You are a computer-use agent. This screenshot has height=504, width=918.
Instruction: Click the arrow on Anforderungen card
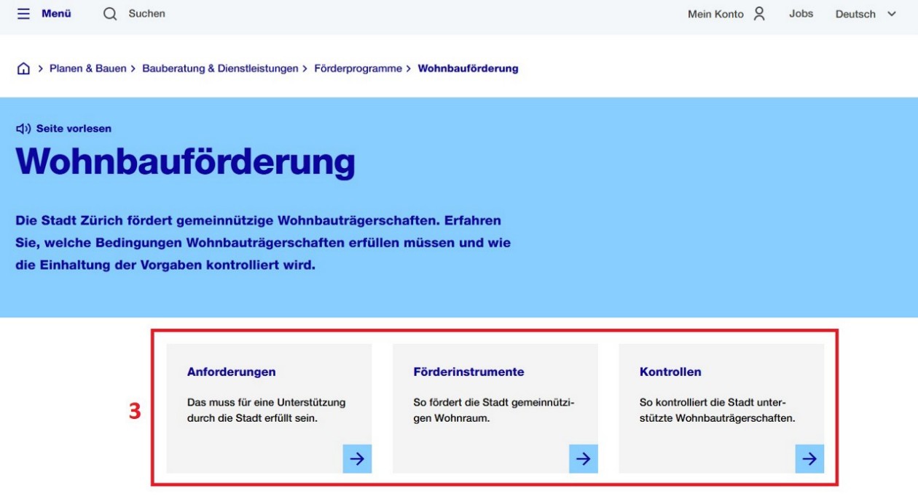pos(357,459)
